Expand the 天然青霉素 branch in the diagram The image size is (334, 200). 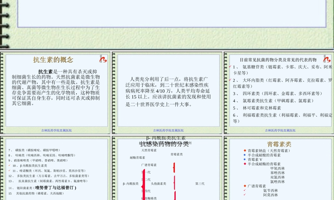(149, 150)
